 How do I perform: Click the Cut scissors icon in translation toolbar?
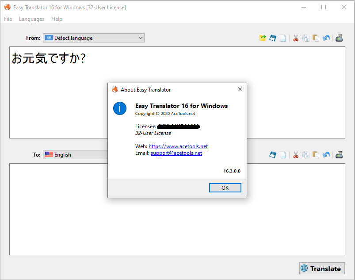(296, 155)
